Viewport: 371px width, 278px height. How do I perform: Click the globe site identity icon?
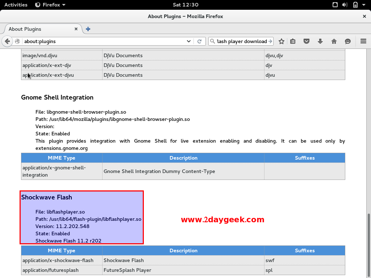click(17, 41)
